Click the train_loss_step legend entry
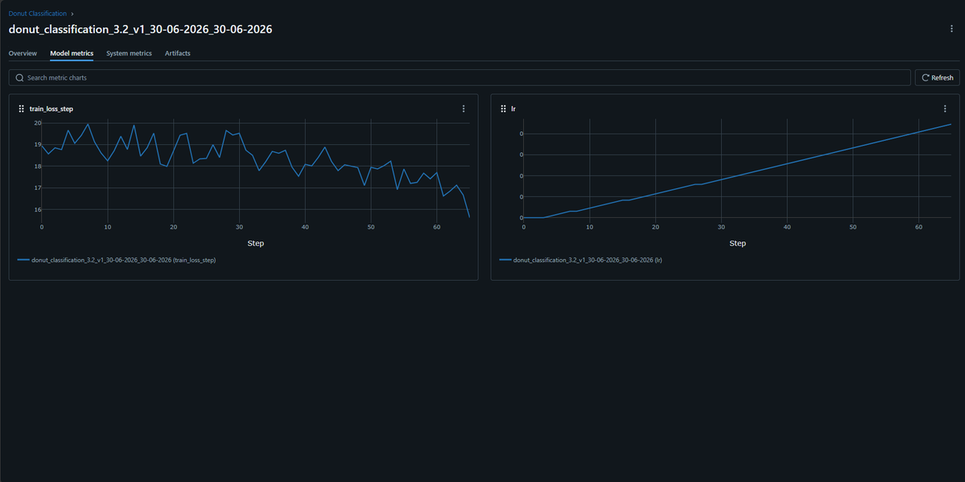 point(117,260)
